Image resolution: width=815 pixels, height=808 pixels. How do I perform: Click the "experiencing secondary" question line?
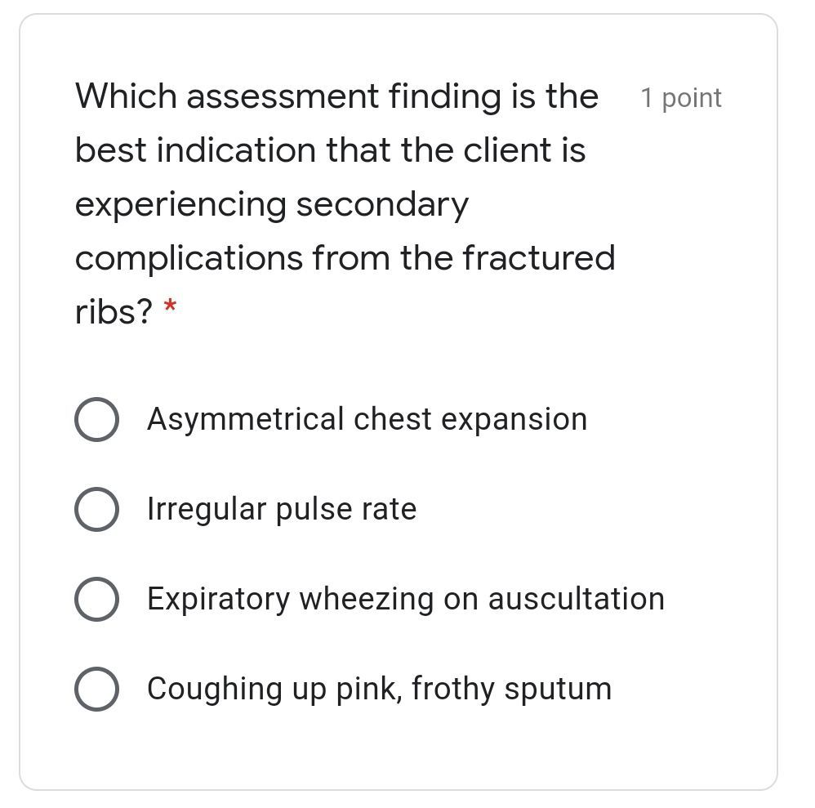point(272,204)
